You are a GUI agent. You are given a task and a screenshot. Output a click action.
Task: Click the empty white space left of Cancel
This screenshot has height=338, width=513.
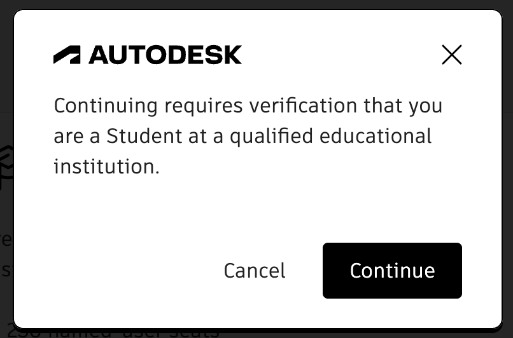(127, 271)
